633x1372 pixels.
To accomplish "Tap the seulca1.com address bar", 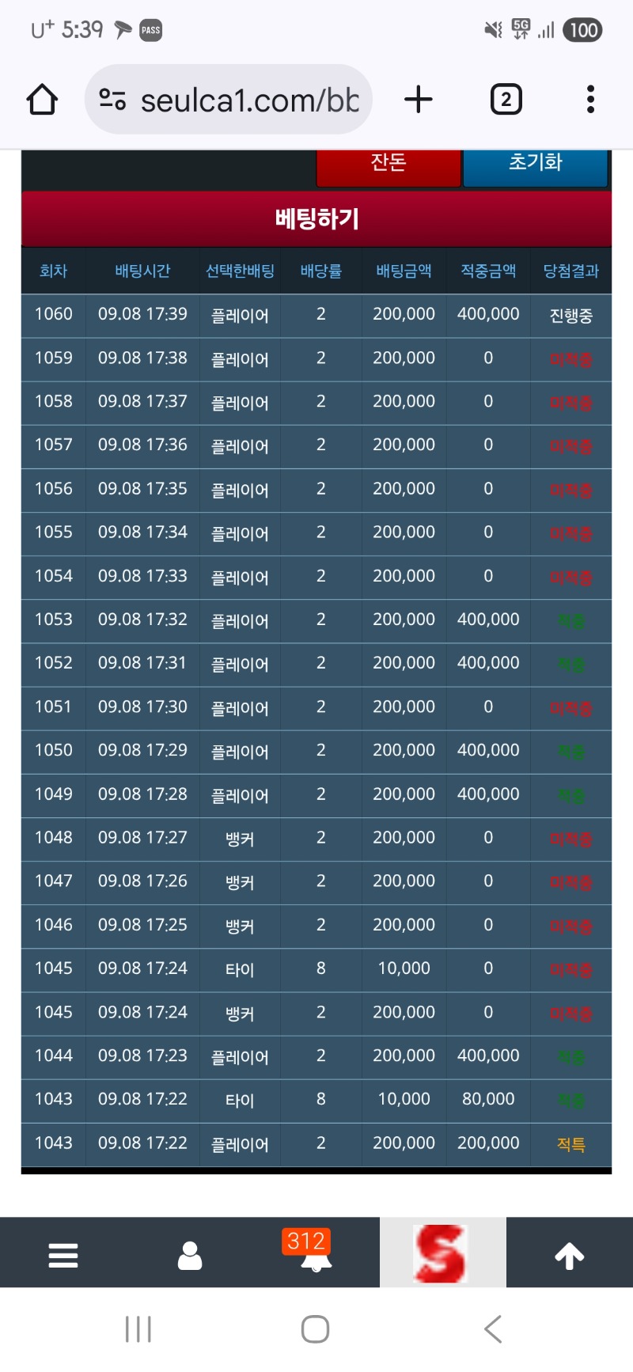I will (229, 99).
